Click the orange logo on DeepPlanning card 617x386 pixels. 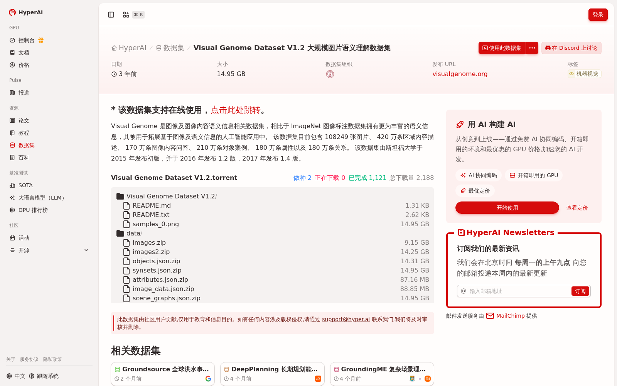318,379
